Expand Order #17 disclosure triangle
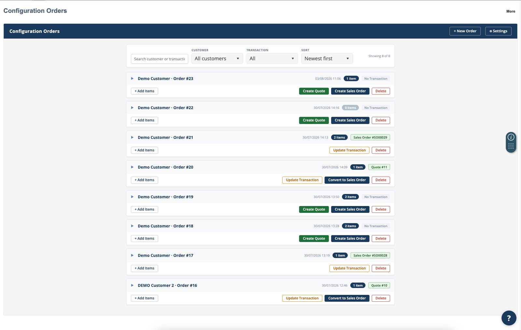521x330 pixels. (132, 255)
